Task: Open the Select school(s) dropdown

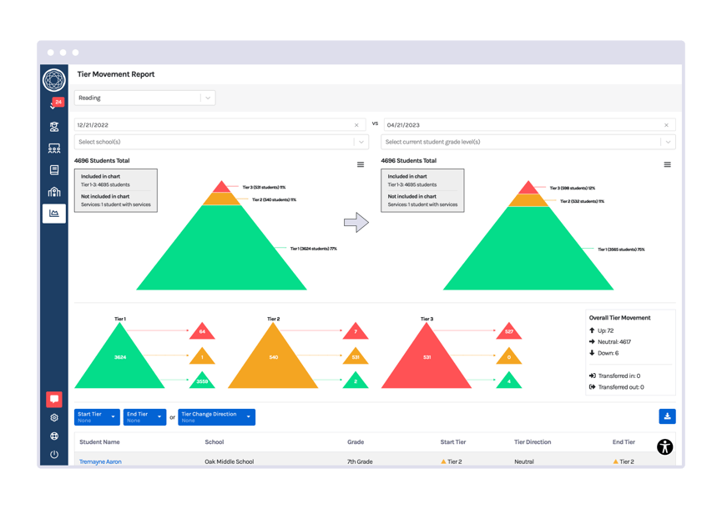Action: (220, 142)
